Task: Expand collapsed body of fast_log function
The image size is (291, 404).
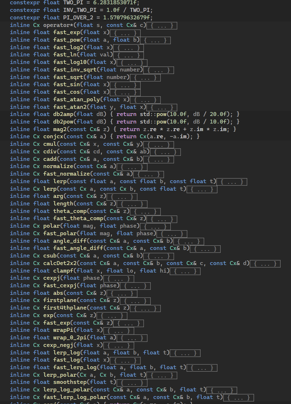Action: coord(125,360)
